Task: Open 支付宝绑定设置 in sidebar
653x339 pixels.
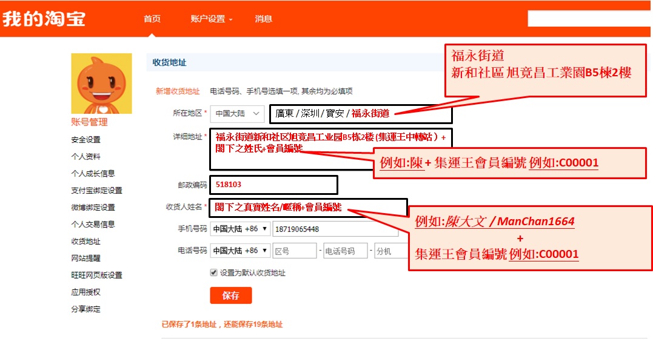Action: click(96, 190)
